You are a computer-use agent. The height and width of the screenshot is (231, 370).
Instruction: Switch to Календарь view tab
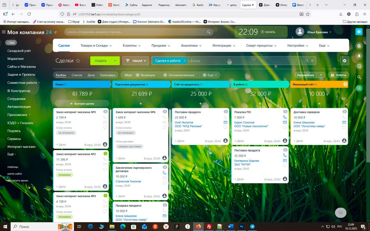pyautogui.click(x=108, y=75)
